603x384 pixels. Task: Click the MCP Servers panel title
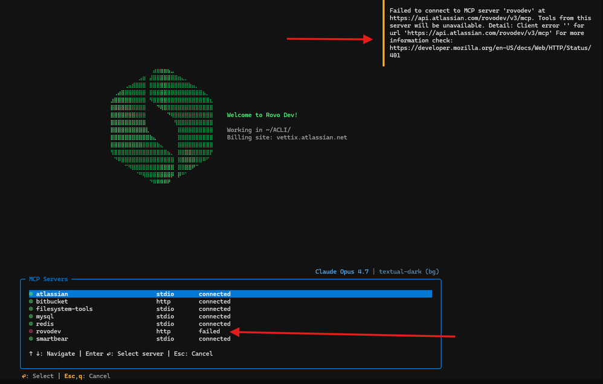tap(48, 279)
